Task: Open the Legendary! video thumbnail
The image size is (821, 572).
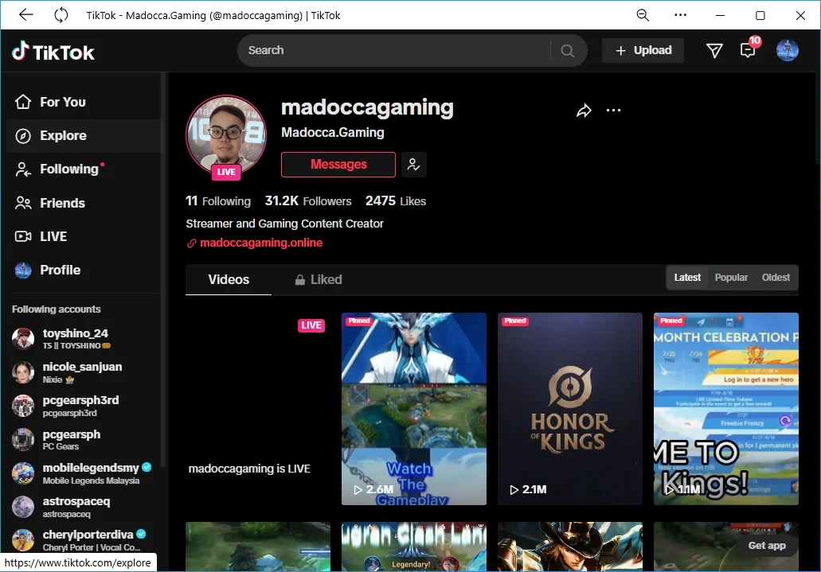Action: click(x=413, y=547)
